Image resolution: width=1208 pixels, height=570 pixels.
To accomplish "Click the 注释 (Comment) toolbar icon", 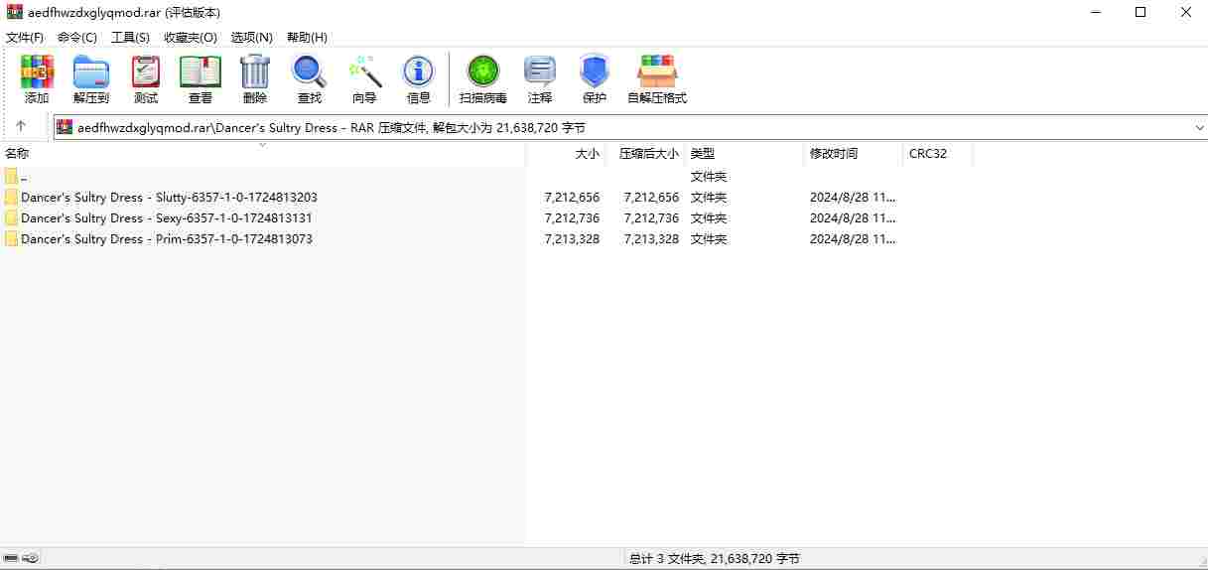I will (540, 71).
